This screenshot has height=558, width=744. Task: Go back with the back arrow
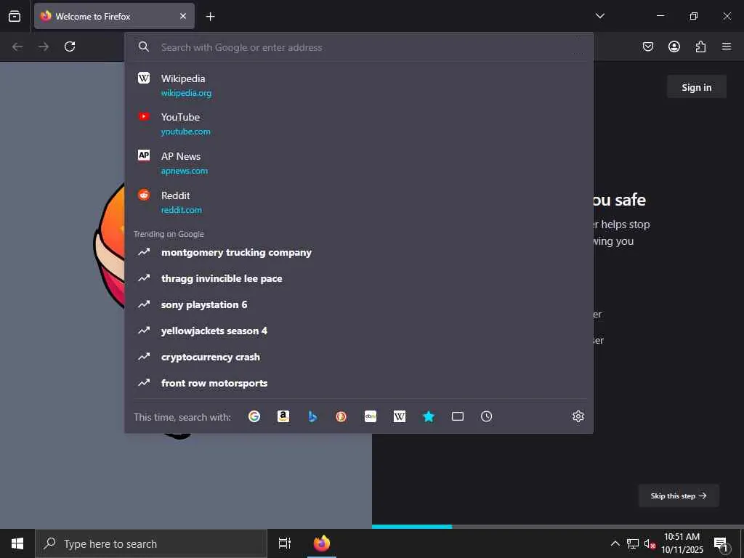[17, 46]
